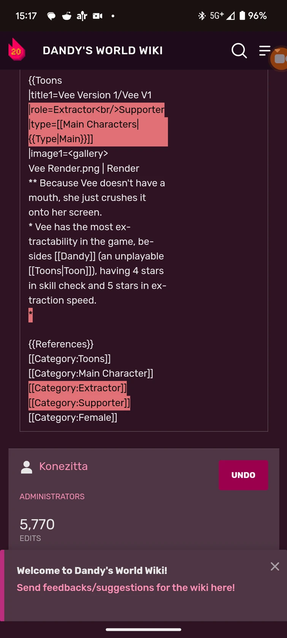The image size is (287, 638).
Task: Tap the highlighted role=Extractor diff line
Action: click(97, 110)
